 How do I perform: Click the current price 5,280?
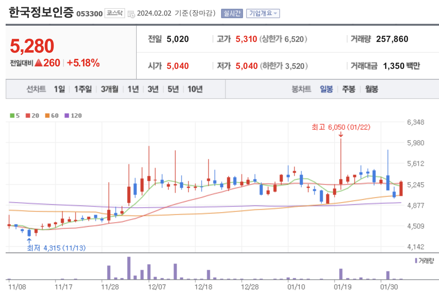click(32, 46)
